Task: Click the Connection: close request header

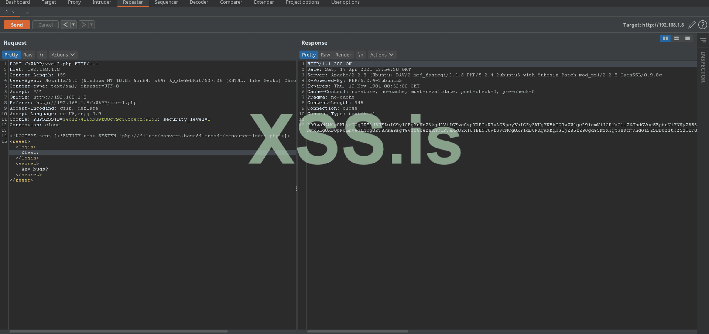Action: point(35,125)
